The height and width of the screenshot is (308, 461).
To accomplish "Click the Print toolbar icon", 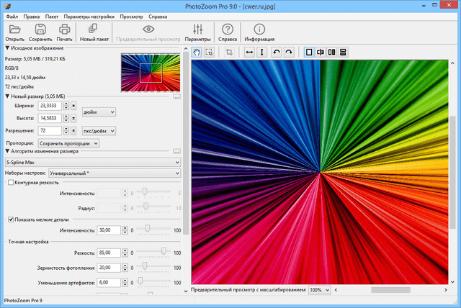I will (65, 30).
